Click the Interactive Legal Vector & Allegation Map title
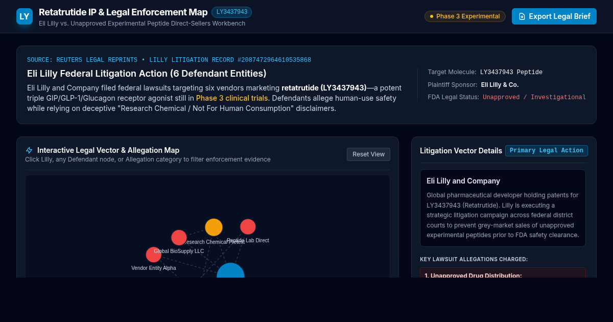613x322 pixels. tap(108, 150)
